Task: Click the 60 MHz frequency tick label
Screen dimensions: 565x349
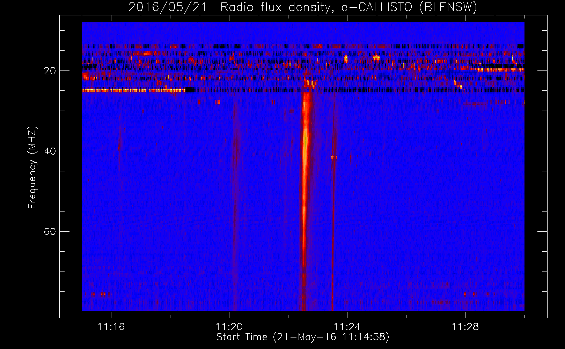Action: [50, 232]
